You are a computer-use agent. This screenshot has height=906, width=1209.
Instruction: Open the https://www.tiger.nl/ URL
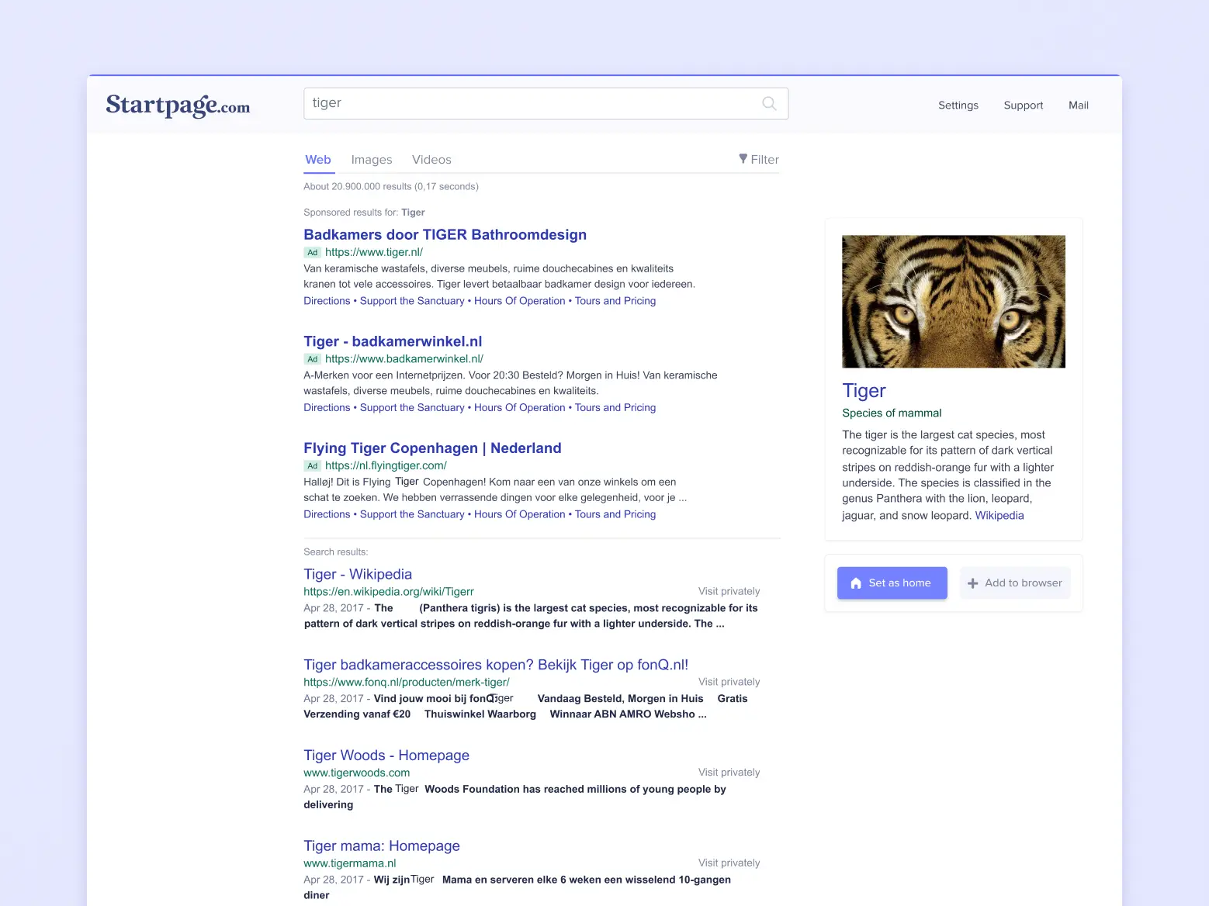(x=374, y=252)
